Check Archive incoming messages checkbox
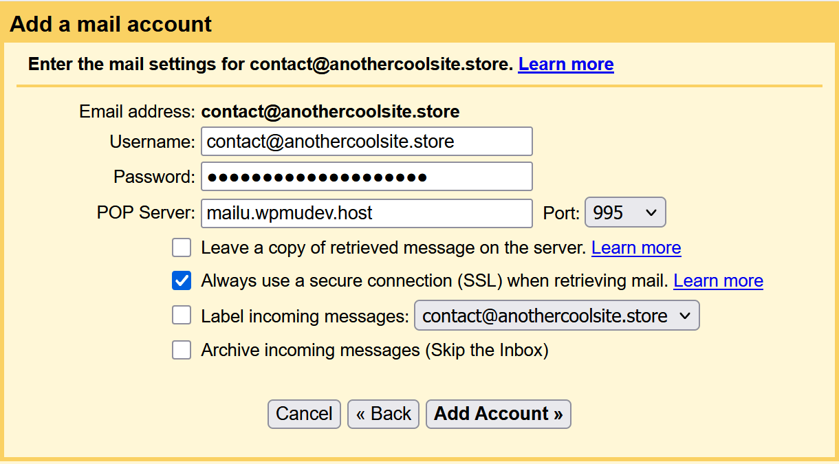839x464 pixels. [x=182, y=351]
